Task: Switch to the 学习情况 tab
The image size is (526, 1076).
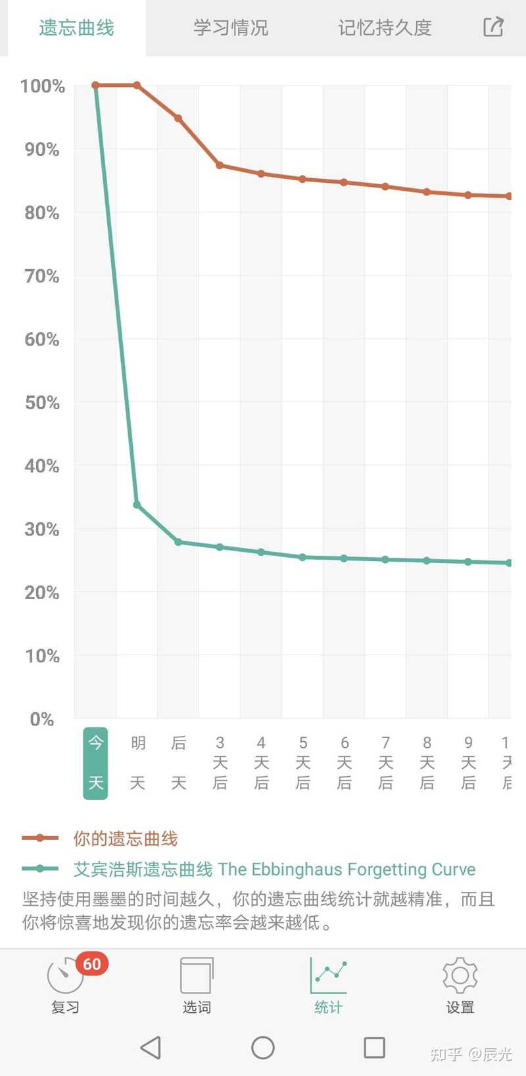Action: (x=231, y=28)
